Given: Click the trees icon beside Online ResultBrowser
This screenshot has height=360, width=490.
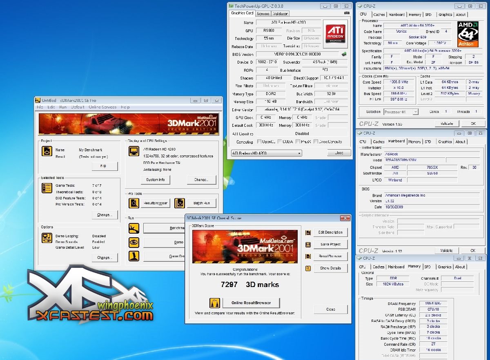Looking at the screenshot, I should click(x=215, y=303).
